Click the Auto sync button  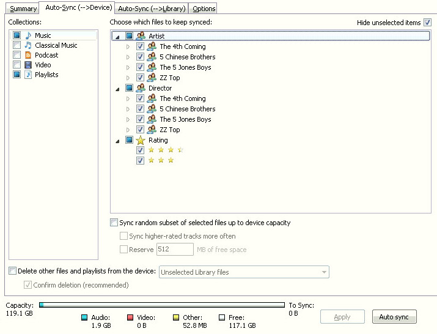(394, 317)
